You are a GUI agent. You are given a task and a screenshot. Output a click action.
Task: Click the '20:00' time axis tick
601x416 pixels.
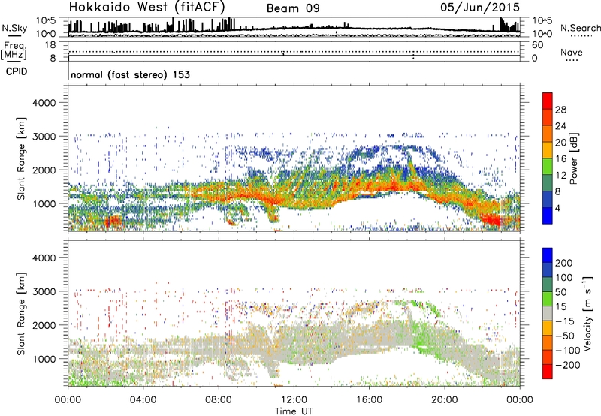click(x=445, y=400)
